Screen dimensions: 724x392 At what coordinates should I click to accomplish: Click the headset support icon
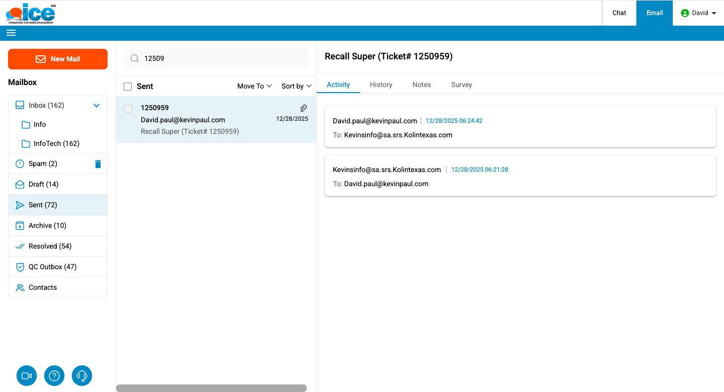point(82,376)
